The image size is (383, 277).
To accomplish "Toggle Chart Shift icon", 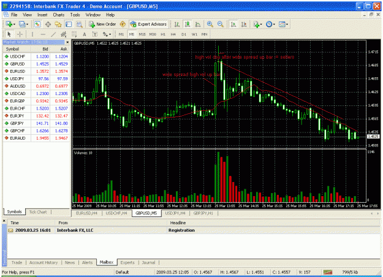I will [x=244, y=24].
